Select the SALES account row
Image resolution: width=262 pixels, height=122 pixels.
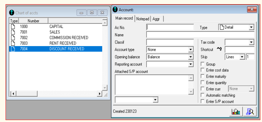tap(56, 32)
